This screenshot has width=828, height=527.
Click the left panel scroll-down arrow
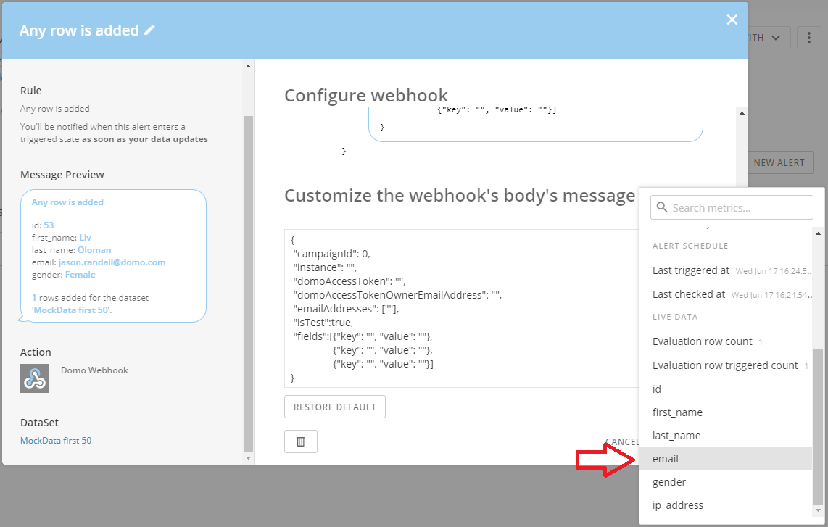[248, 458]
